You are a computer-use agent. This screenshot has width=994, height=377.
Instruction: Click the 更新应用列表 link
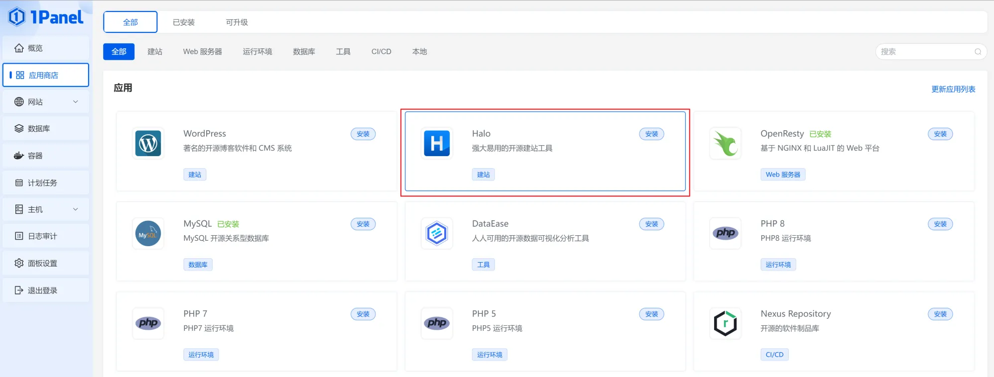point(953,90)
